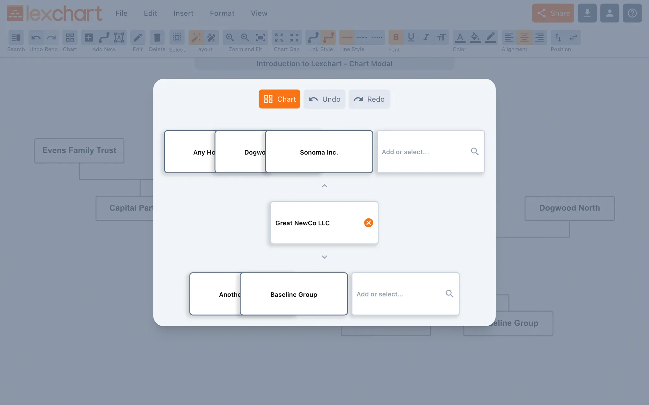Open the Format menu in menu bar
649x405 pixels.
(222, 13)
